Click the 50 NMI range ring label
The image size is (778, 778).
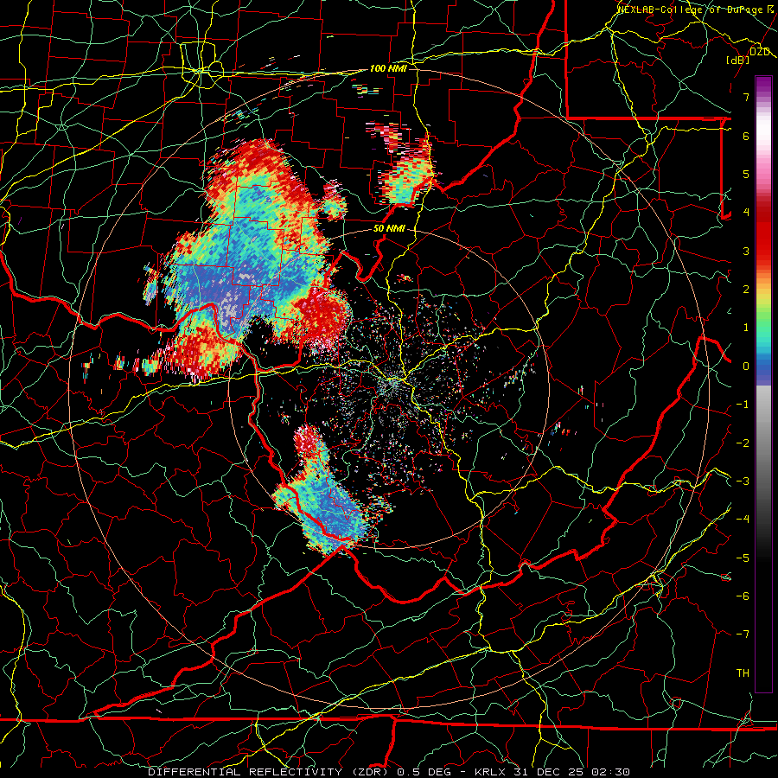389,229
